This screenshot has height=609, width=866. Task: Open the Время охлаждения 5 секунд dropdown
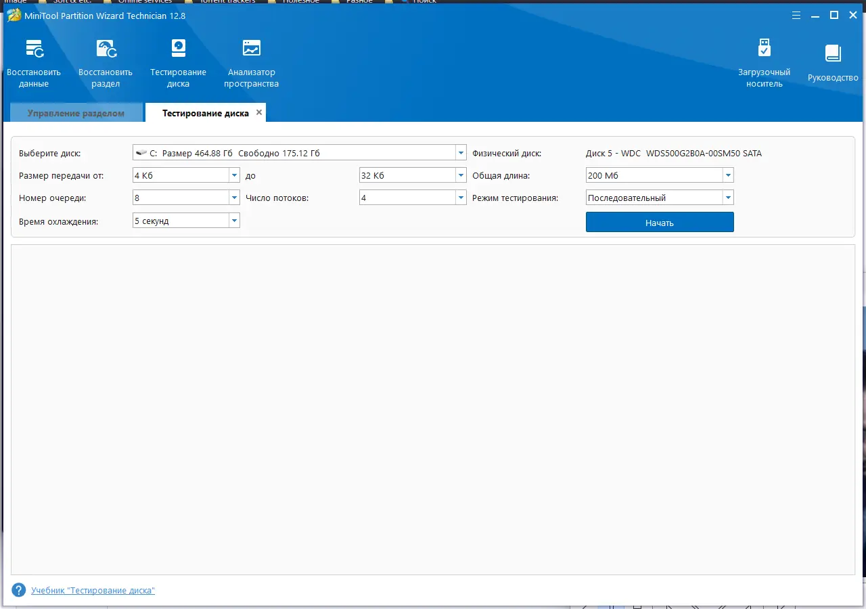(x=186, y=221)
